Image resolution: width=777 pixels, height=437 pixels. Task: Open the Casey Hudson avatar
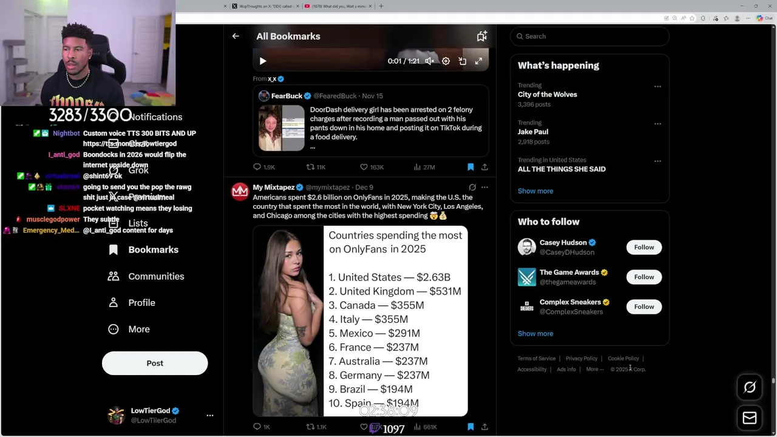527,247
